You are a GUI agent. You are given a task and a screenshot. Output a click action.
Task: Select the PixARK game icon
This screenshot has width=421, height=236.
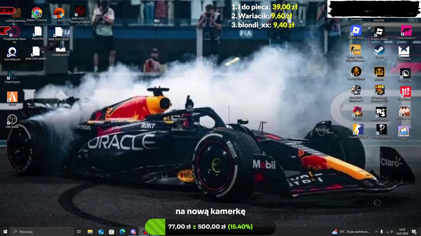pyautogui.click(x=357, y=113)
